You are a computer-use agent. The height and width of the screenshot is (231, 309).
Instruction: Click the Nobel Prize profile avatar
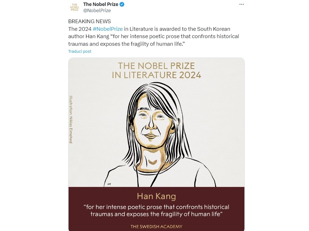[74, 8]
